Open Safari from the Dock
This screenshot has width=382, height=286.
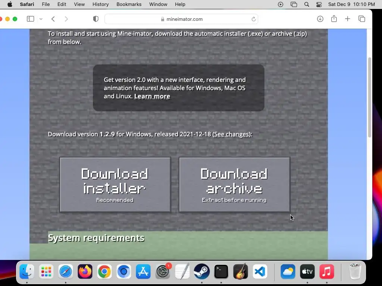pyautogui.click(x=66, y=271)
